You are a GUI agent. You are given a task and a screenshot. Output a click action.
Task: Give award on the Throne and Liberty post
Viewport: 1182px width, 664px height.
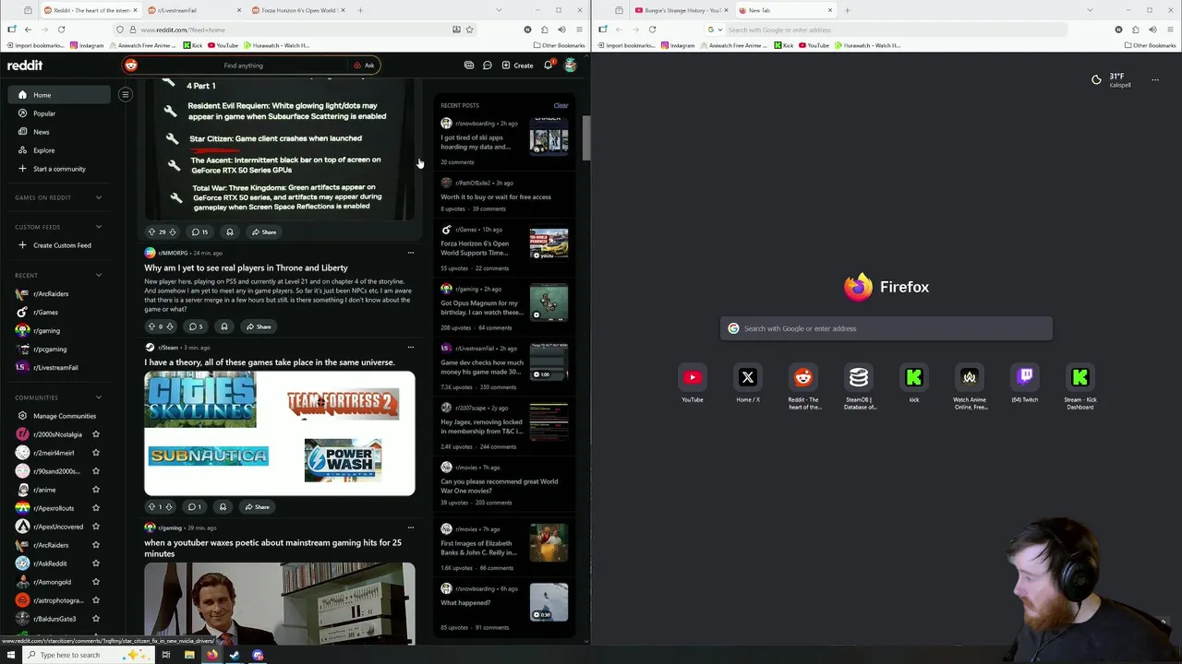pos(223,326)
